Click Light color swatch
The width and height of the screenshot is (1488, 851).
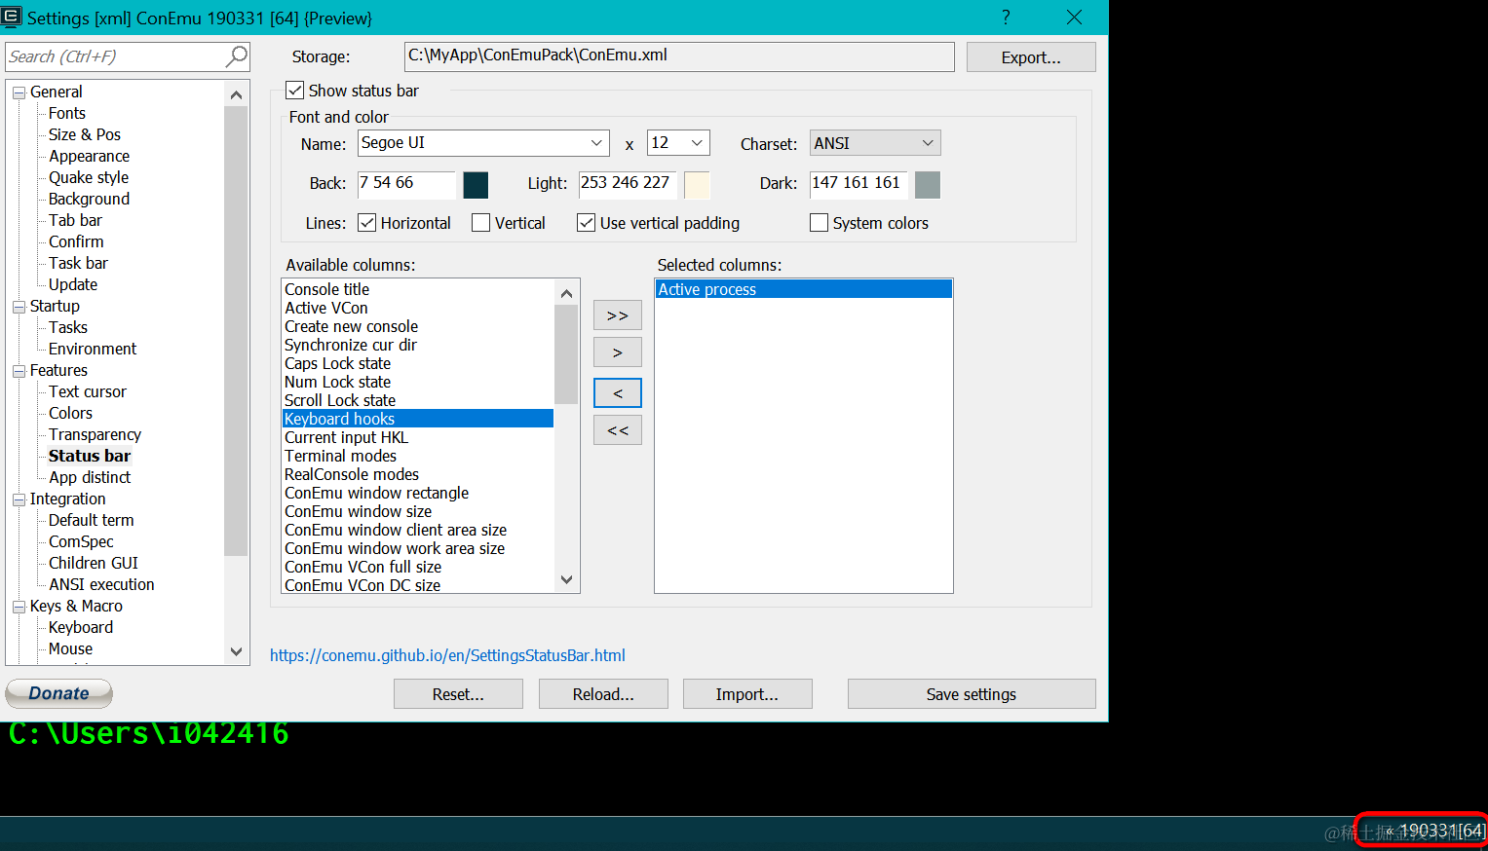click(x=697, y=184)
